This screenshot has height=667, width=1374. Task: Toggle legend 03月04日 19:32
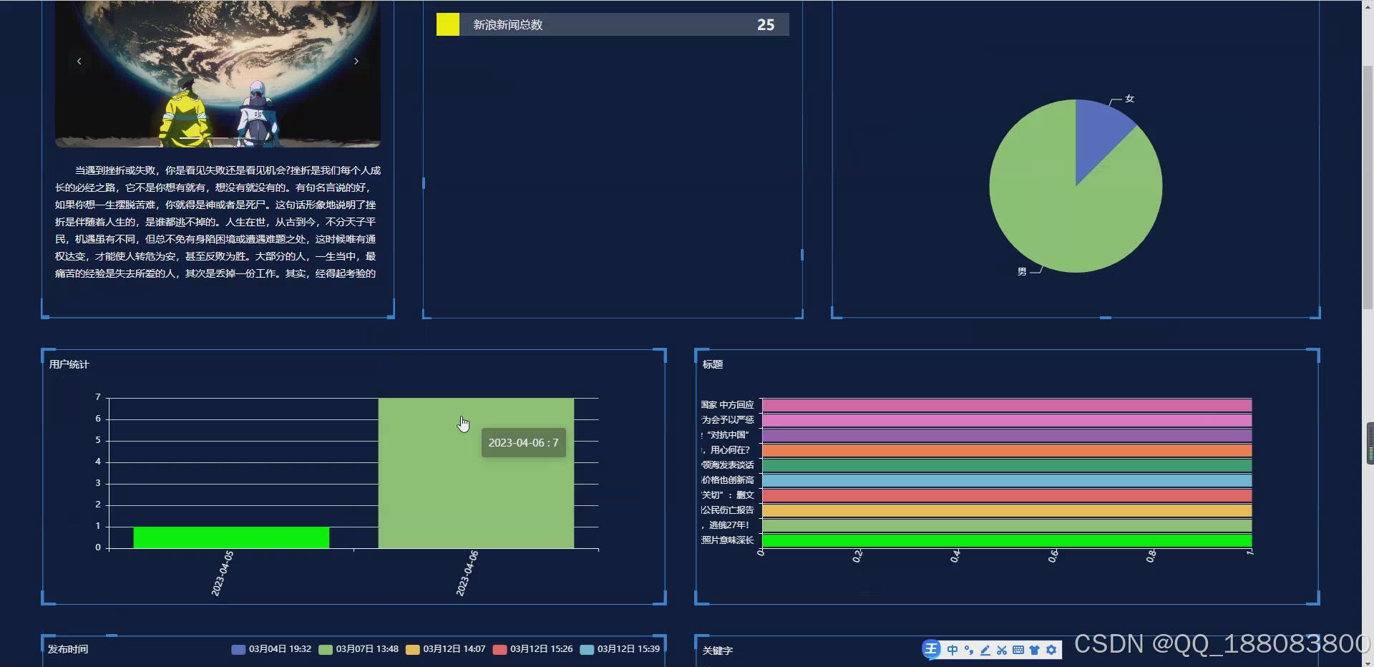tap(271, 649)
